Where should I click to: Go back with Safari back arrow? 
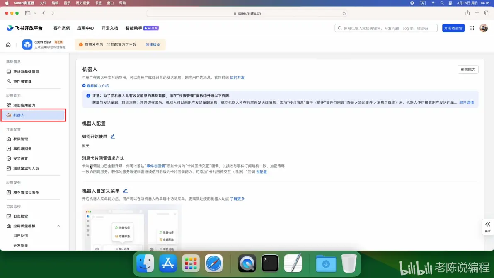click(x=44, y=13)
